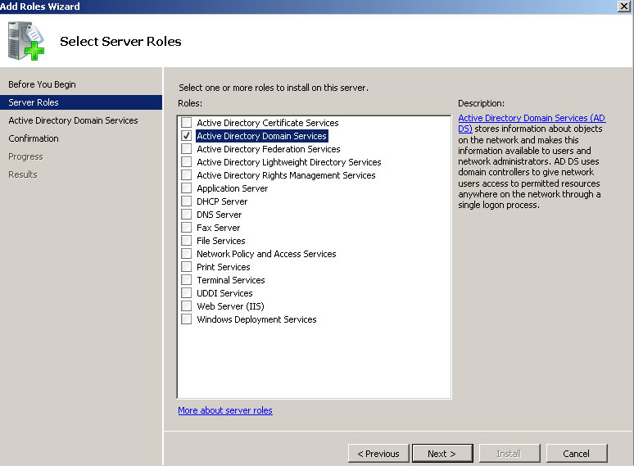634x466 pixels.
Task: Open Active Directory Domain Services step in sidebar
Action: coord(73,120)
